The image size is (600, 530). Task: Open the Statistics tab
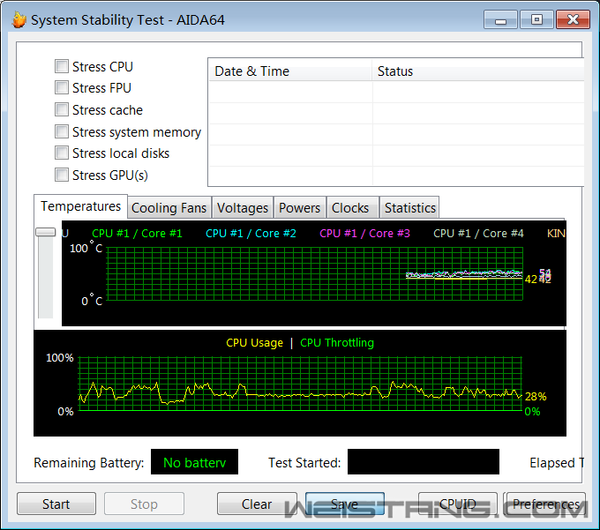click(x=409, y=208)
